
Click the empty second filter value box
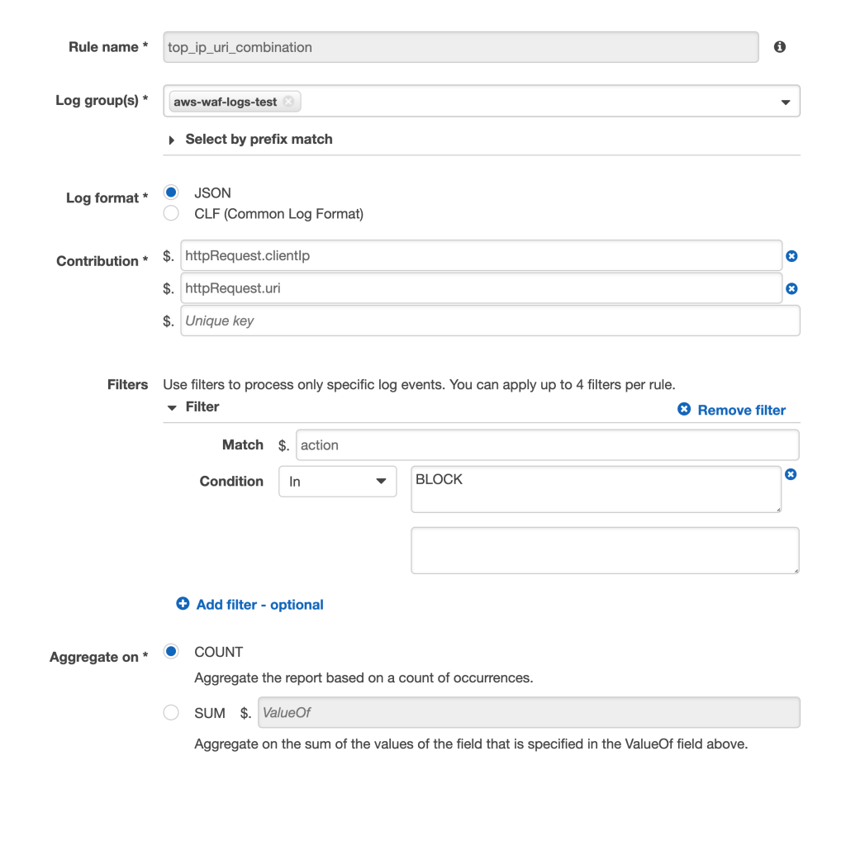(x=605, y=549)
